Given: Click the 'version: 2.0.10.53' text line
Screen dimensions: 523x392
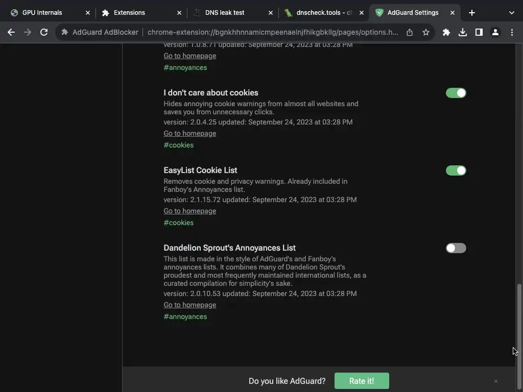Looking at the screenshot, I should [x=260, y=293].
